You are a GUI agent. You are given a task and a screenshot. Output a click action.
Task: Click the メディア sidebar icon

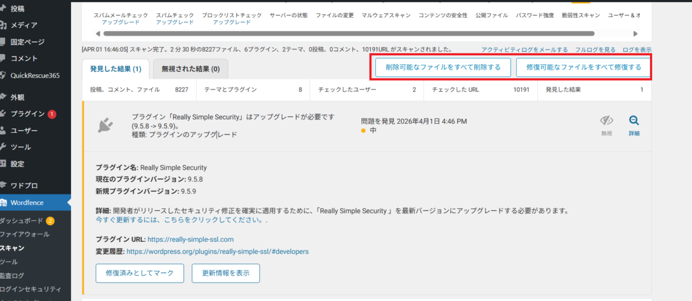[x=3, y=25]
